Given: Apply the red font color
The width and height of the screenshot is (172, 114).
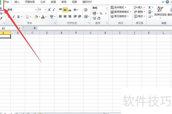Looking at the screenshot, I should [x=43, y=17].
